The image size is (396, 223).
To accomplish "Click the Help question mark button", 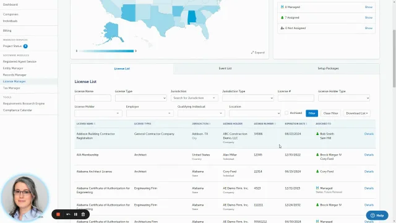I will (377, 216).
